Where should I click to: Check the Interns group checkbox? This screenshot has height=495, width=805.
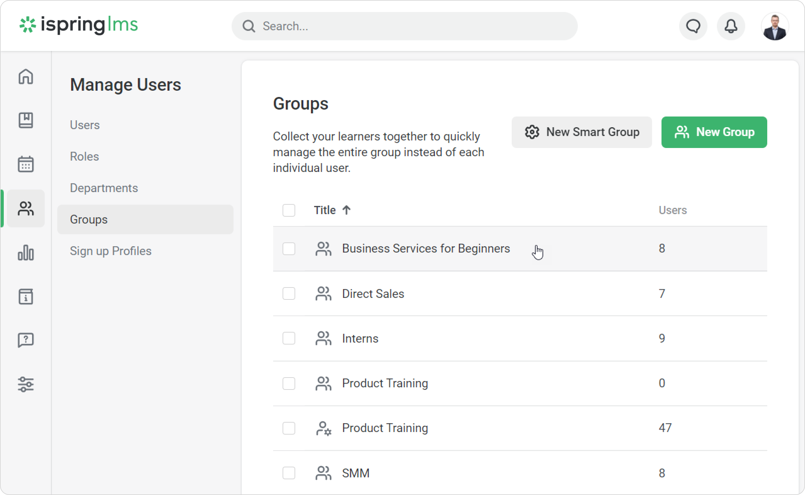coord(289,338)
